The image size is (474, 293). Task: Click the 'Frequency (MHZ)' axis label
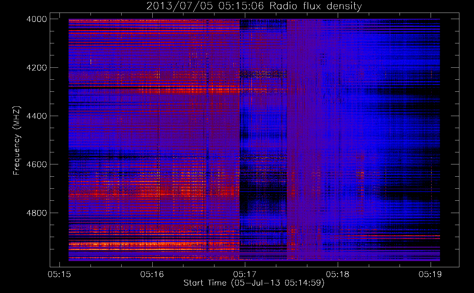[17, 140]
